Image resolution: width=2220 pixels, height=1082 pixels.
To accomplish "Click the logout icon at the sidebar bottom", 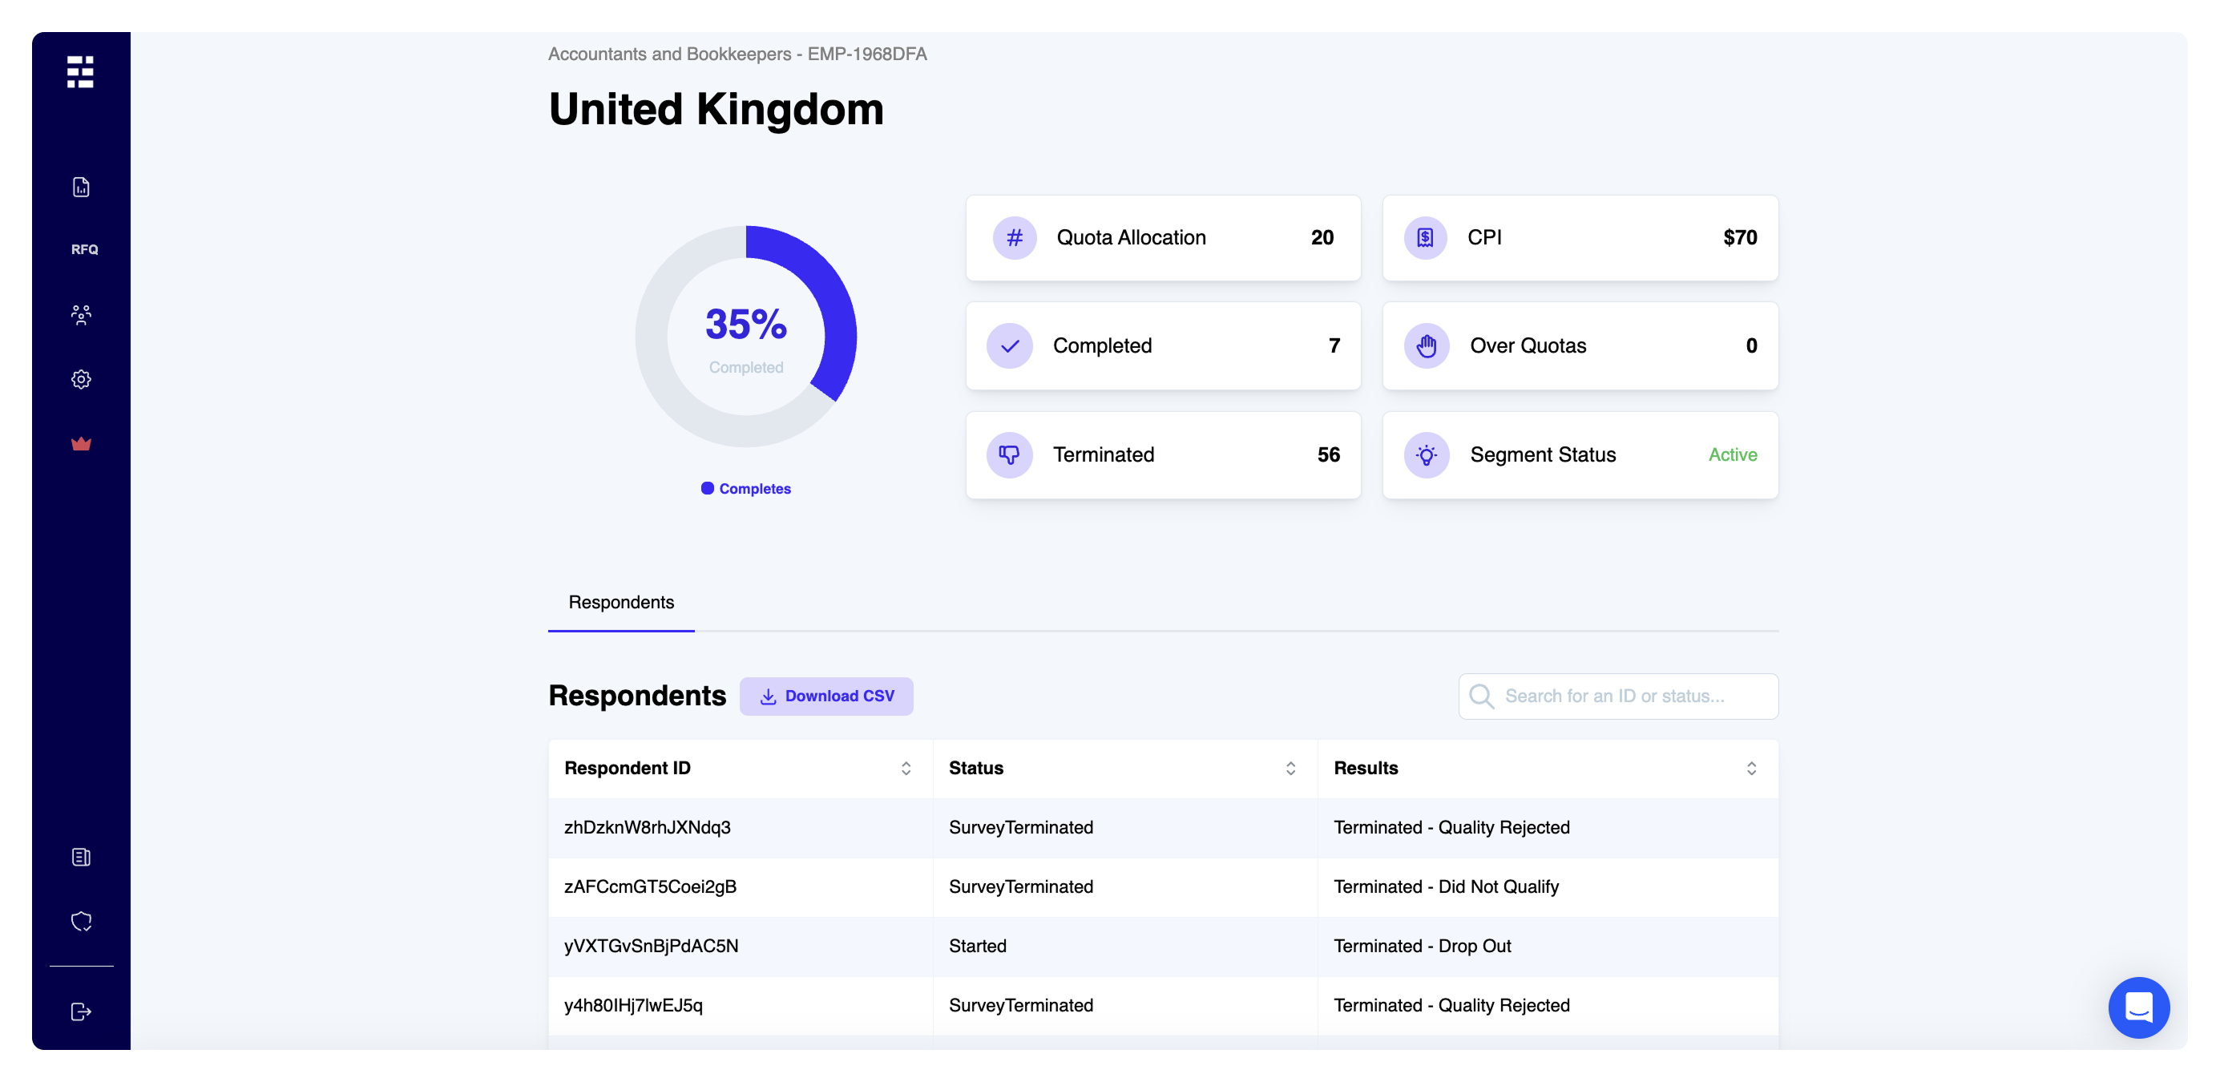I will [81, 1011].
